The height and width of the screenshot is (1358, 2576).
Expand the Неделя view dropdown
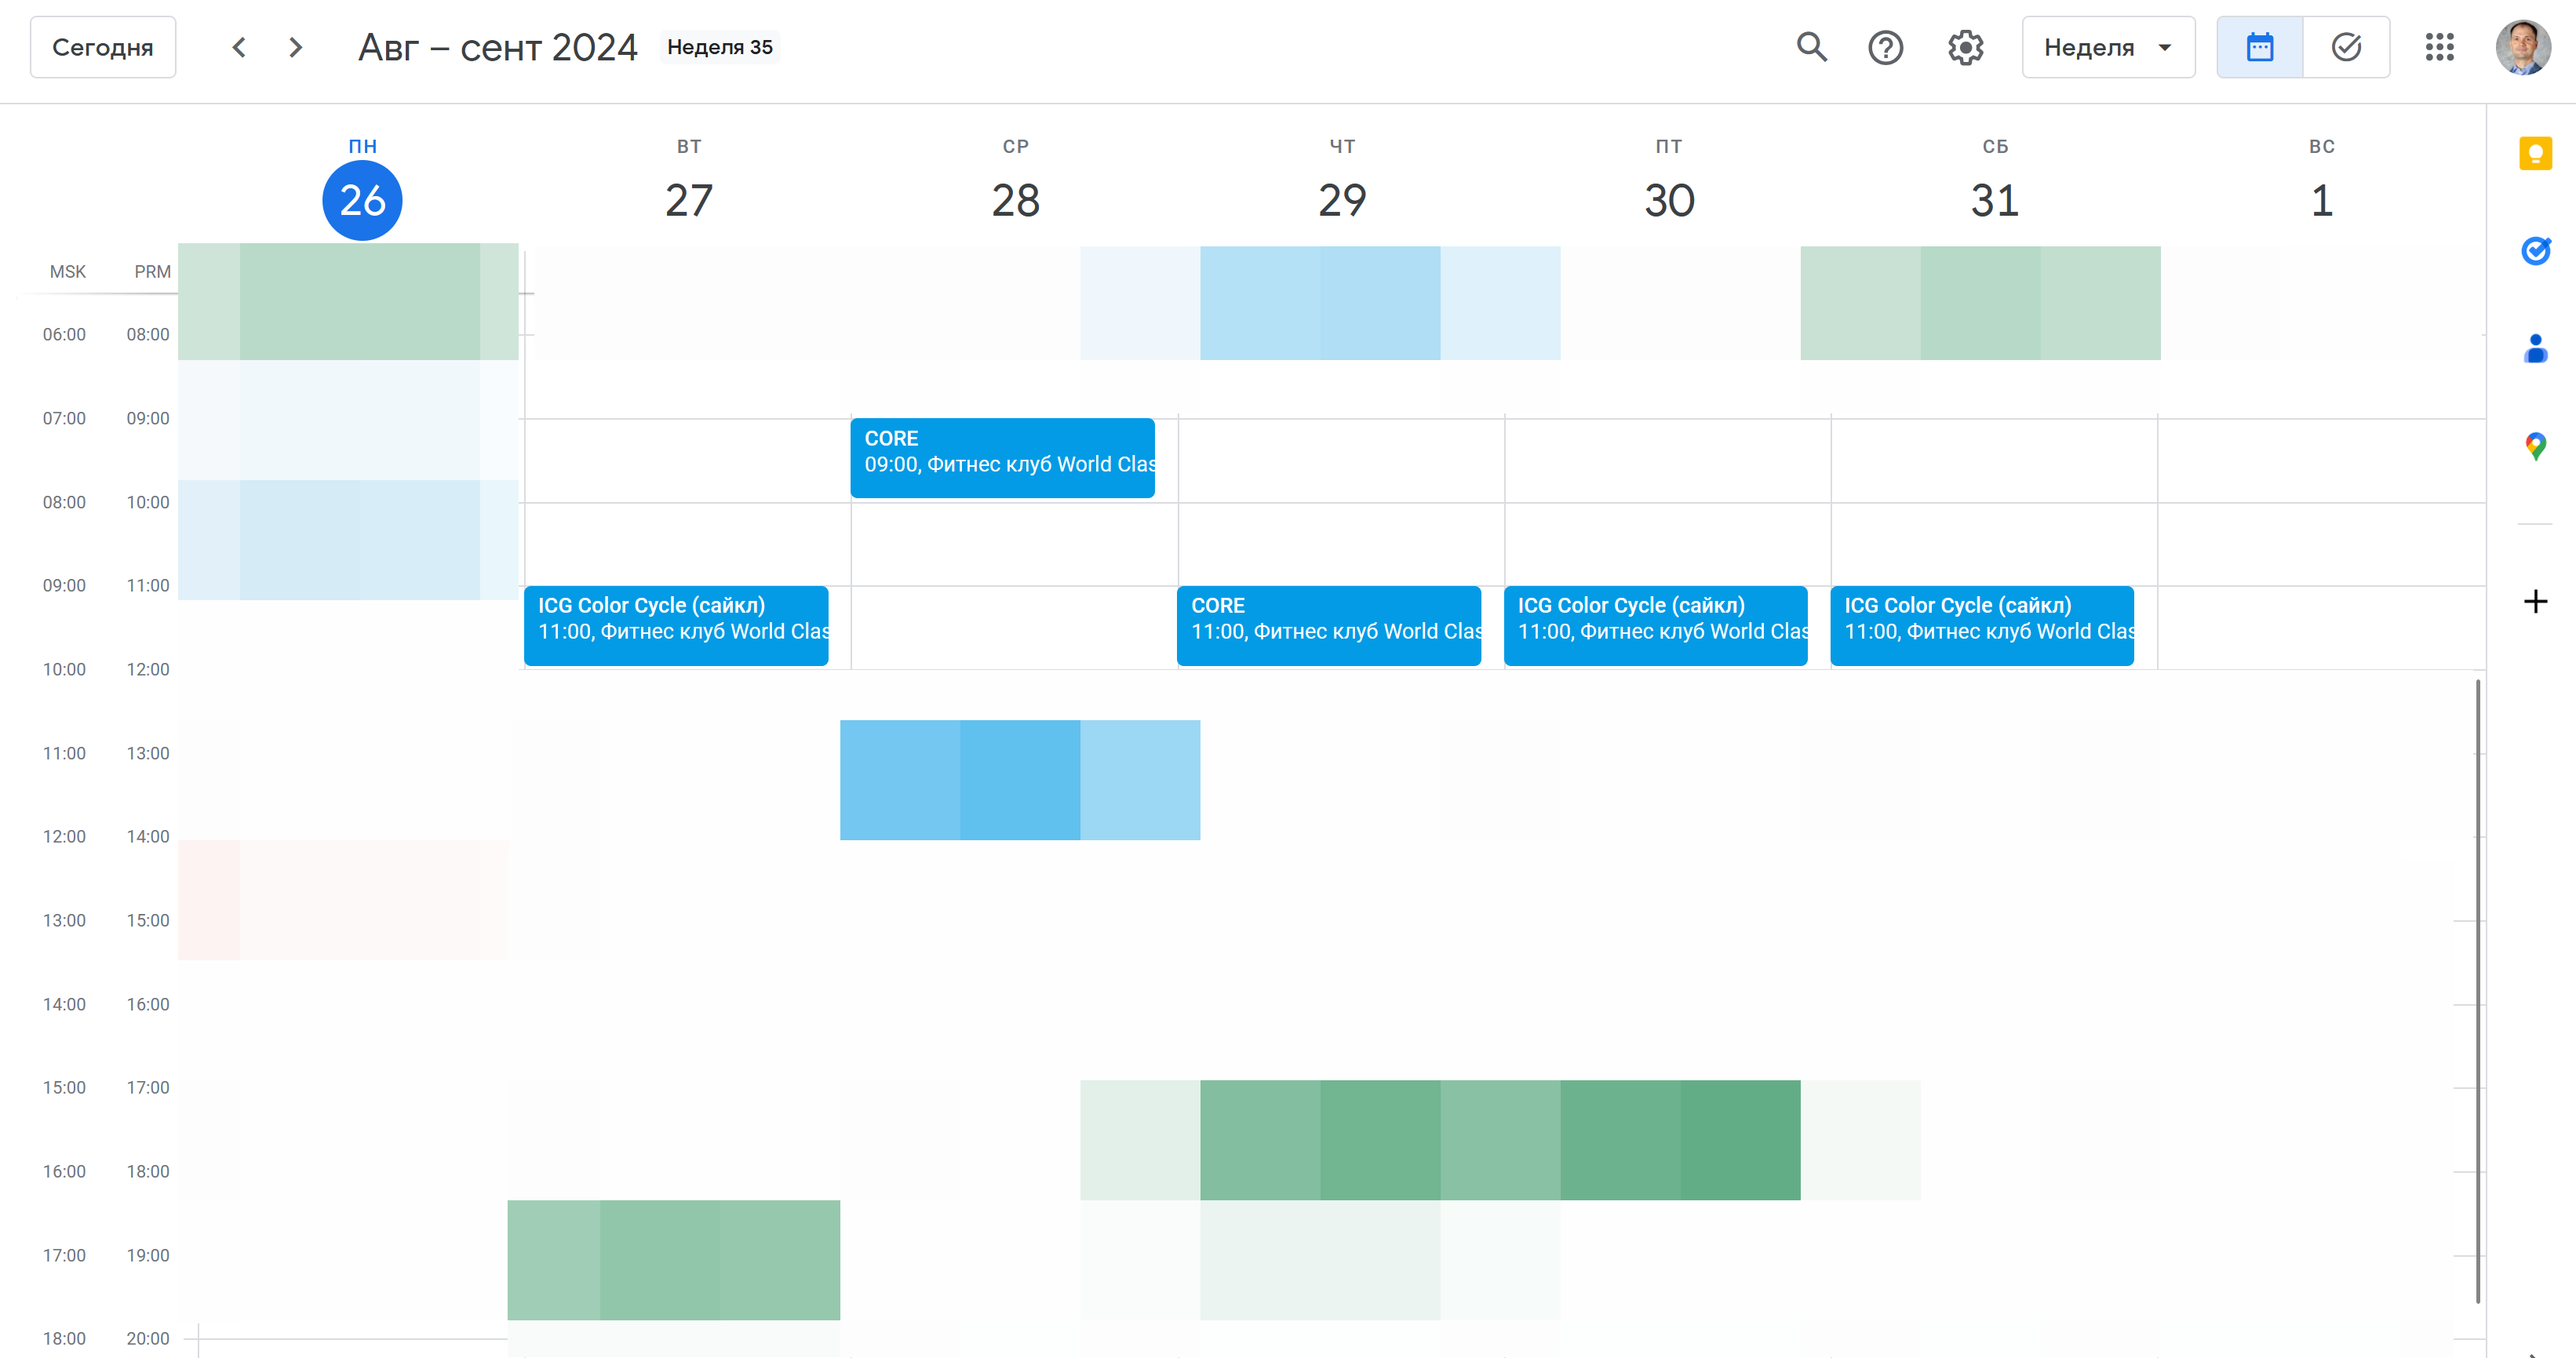[2108, 47]
